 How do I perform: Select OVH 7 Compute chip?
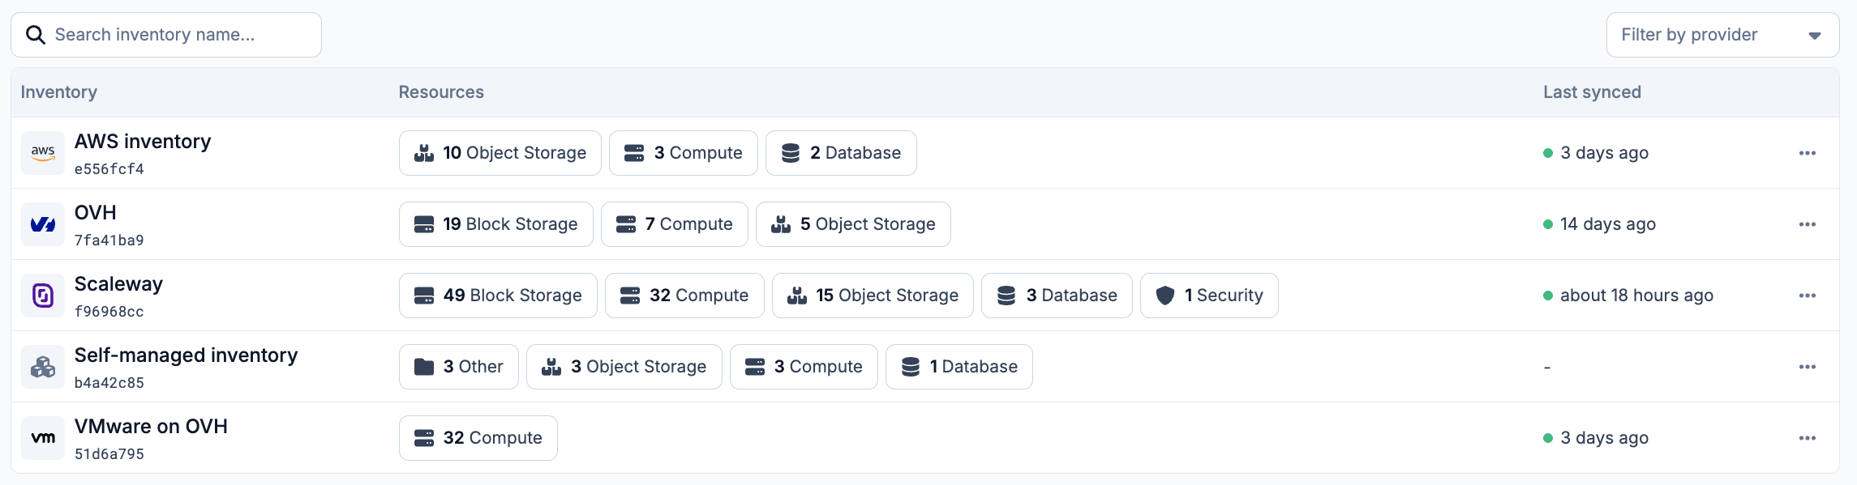[x=675, y=224]
